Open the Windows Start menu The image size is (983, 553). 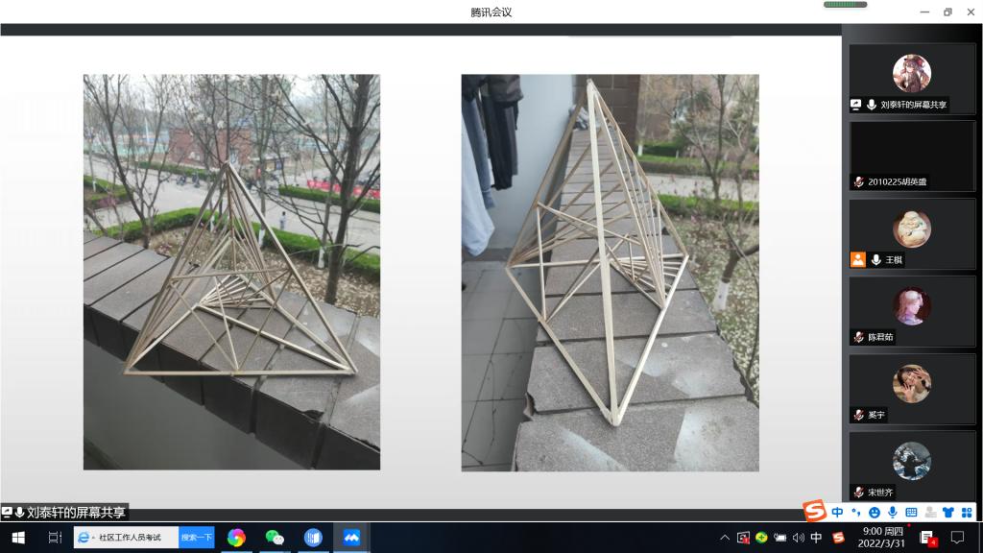[18, 538]
